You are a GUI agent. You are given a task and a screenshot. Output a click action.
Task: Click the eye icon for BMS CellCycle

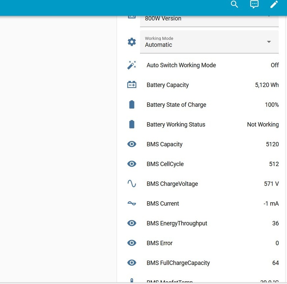click(132, 164)
